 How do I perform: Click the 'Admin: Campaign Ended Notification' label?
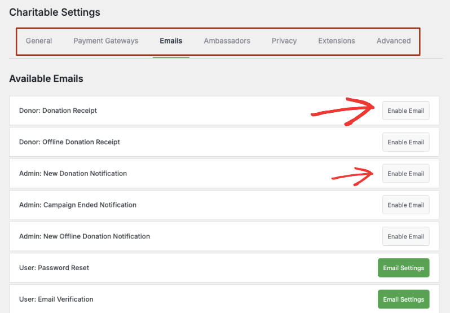click(x=78, y=205)
